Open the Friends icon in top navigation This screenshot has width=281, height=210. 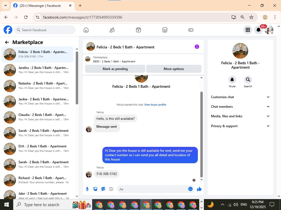point(112,30)
